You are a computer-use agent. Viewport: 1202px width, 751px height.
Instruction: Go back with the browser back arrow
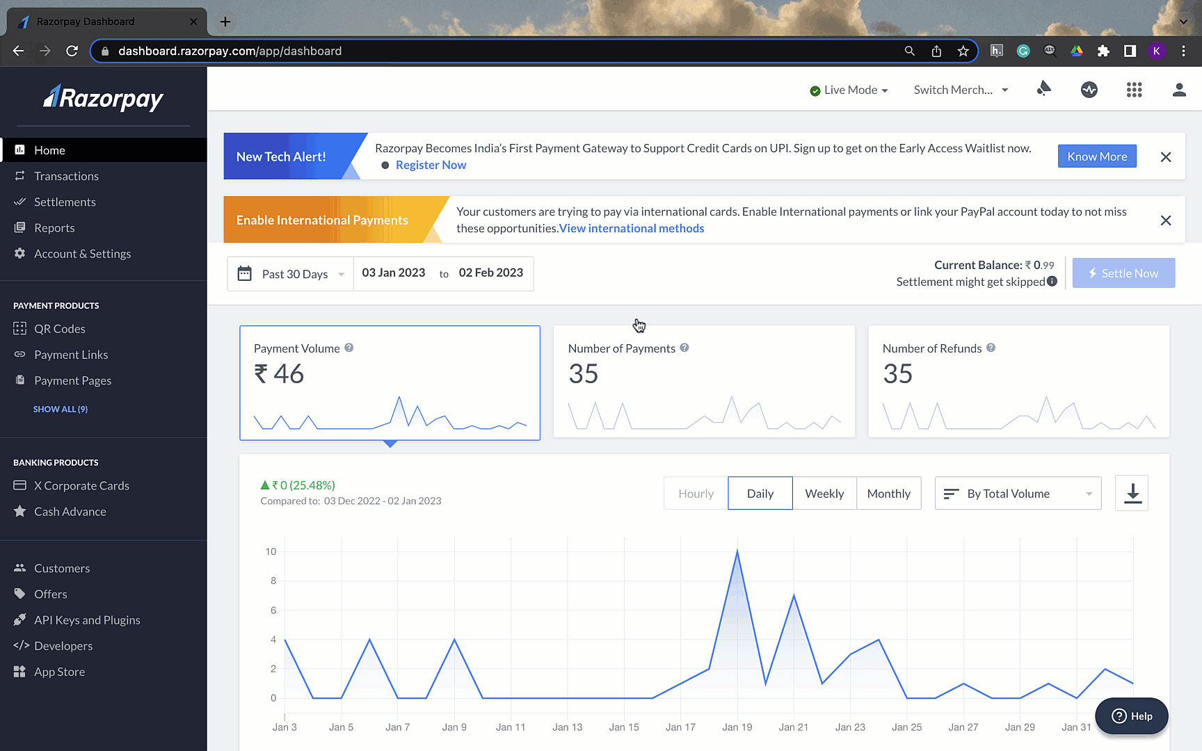pyautogui.click(x=19, y=51)
